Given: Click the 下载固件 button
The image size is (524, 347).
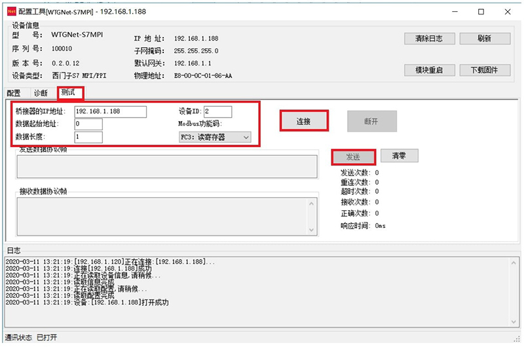Looking at the screenshot, I should click(485, 70).
